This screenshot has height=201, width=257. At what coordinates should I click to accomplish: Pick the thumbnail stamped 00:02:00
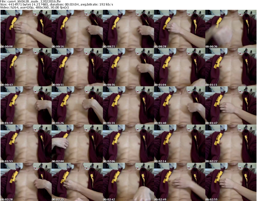coord(77,144)
